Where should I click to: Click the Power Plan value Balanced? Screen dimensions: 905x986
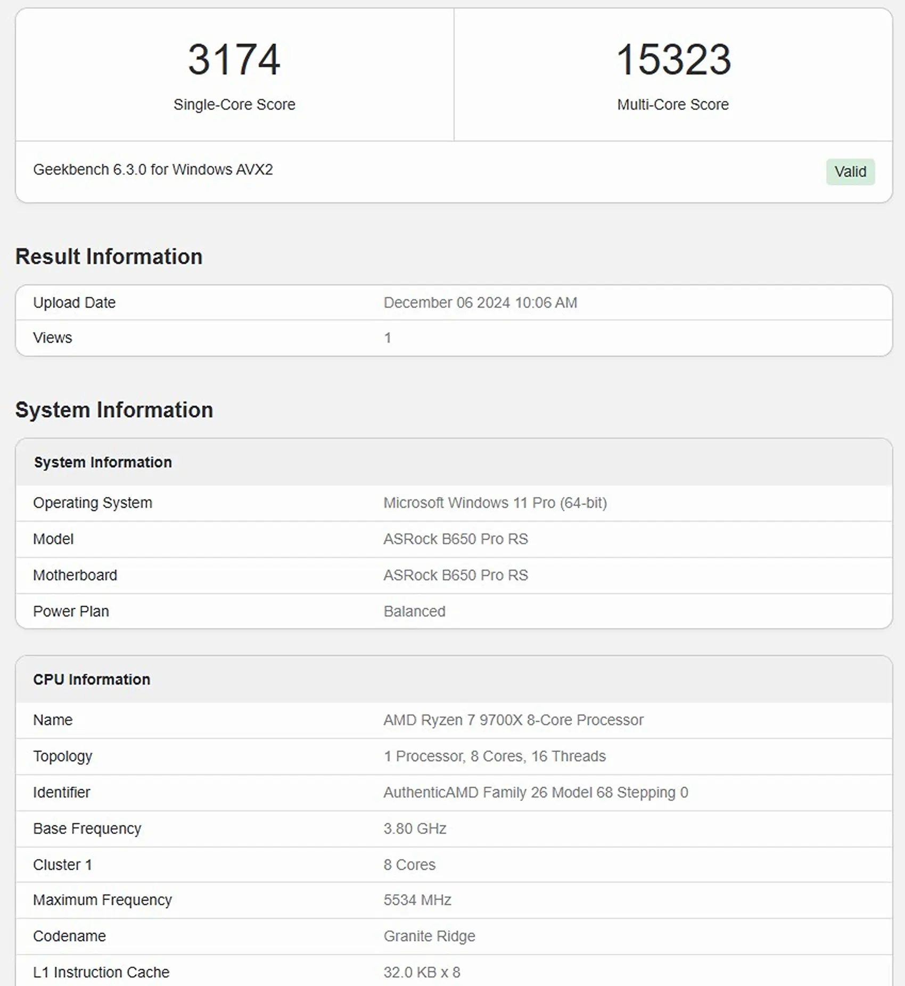coord(415,611)
